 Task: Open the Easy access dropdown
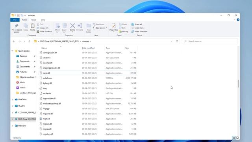click(x=100, y=28)
